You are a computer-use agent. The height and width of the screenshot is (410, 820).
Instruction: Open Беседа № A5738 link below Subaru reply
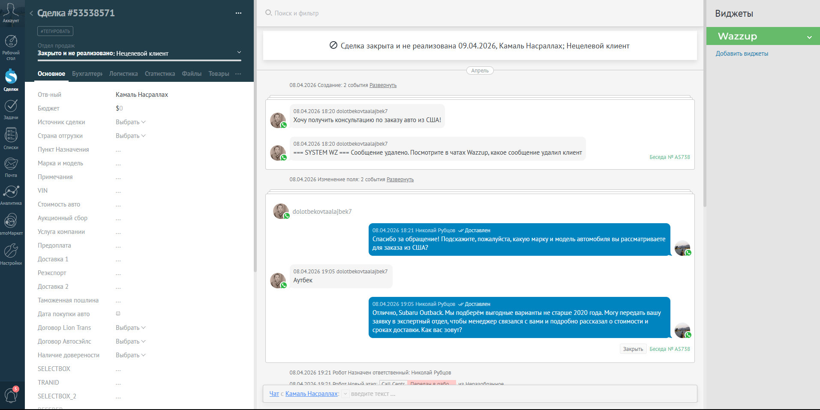click(x=670, y=349)
